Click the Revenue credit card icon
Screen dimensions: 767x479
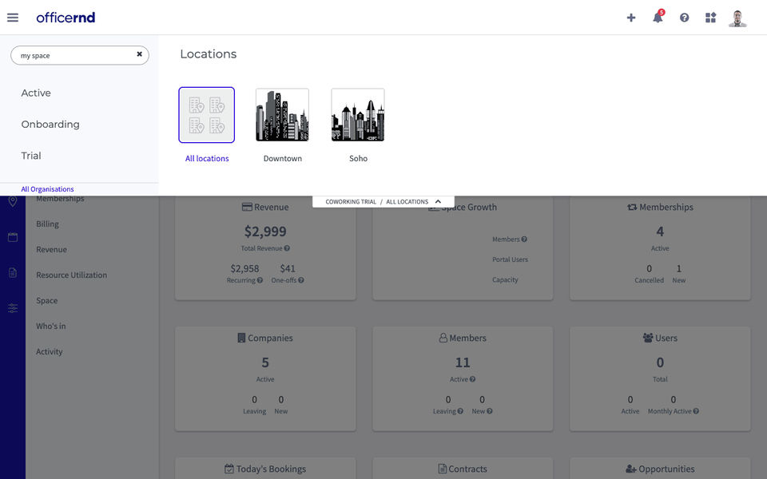click(247, 207)
